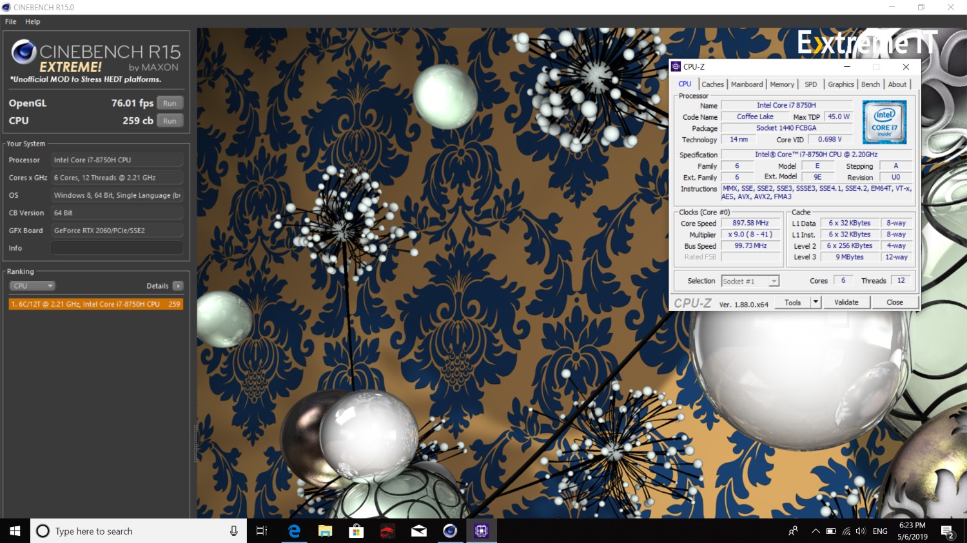Click the GFX Board GeForce RTX 2060 field
Image resolution: width=967 pixels, height=543 pixels.
coord(117,231)
